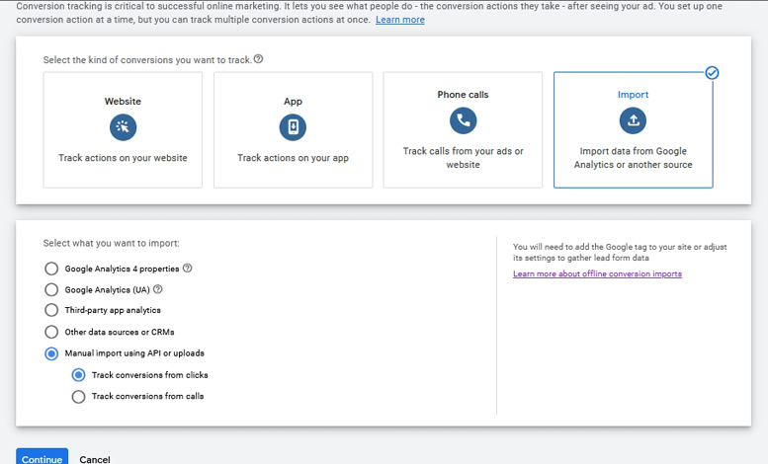Screen dimensions: 768x464
Task: Choose Track conversions from clicks radio
Action: [78, 375]
